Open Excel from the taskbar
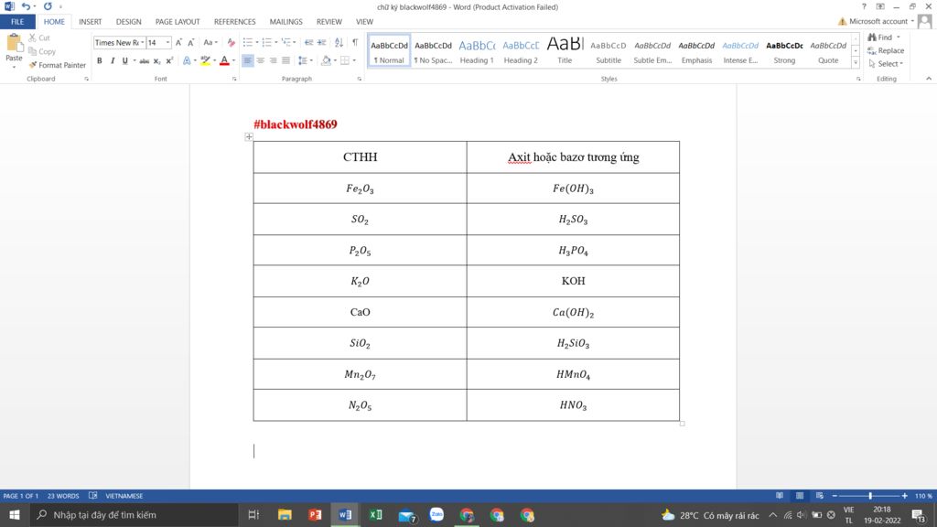This screenshot has width=937, height=527. point(376,514)
